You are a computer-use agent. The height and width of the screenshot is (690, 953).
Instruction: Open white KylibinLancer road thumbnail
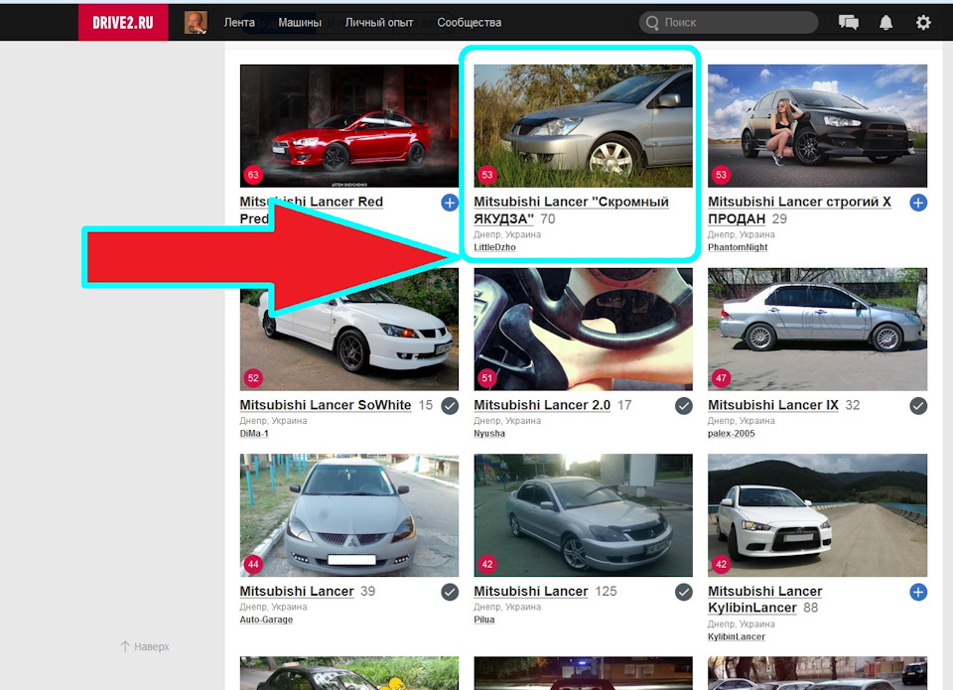point(817,515)
